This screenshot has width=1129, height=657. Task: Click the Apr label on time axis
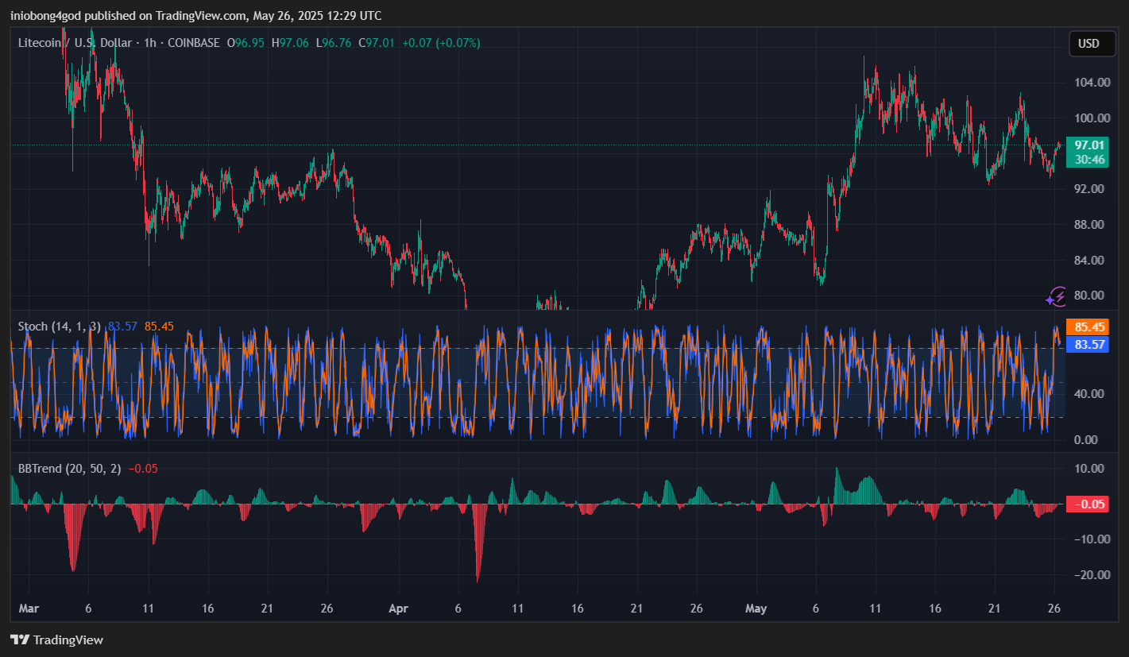coord(398,609)
